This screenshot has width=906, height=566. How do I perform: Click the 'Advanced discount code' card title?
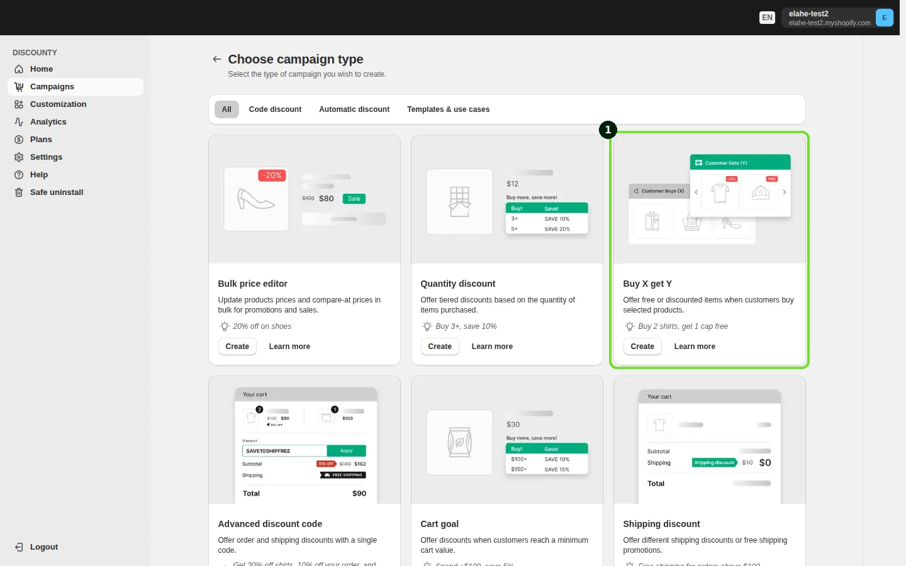tap(270, 524)
